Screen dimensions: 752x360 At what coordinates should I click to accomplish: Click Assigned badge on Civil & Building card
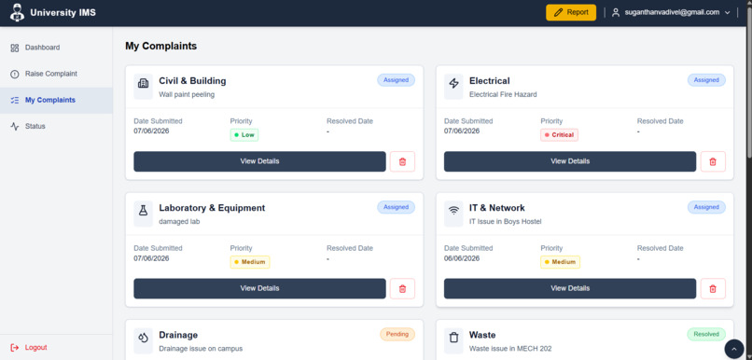(396, 80)
